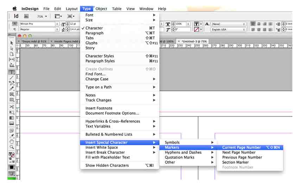Open the 75% zoom level dropdown
This screenshot has height=188, width=299.
pyautogui.click(x=46, y=16)
